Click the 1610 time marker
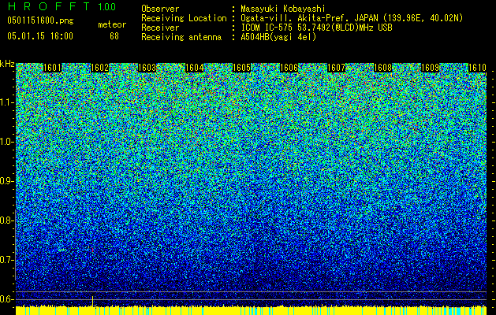496x315 pixels. pos(477,68)
